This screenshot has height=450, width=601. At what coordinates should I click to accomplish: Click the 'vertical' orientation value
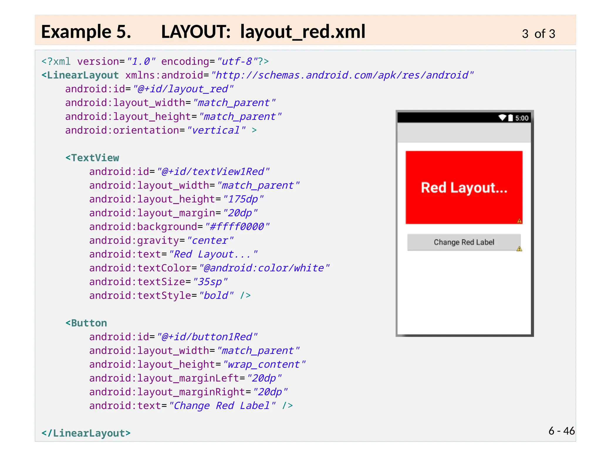click(x=216, y=130)
